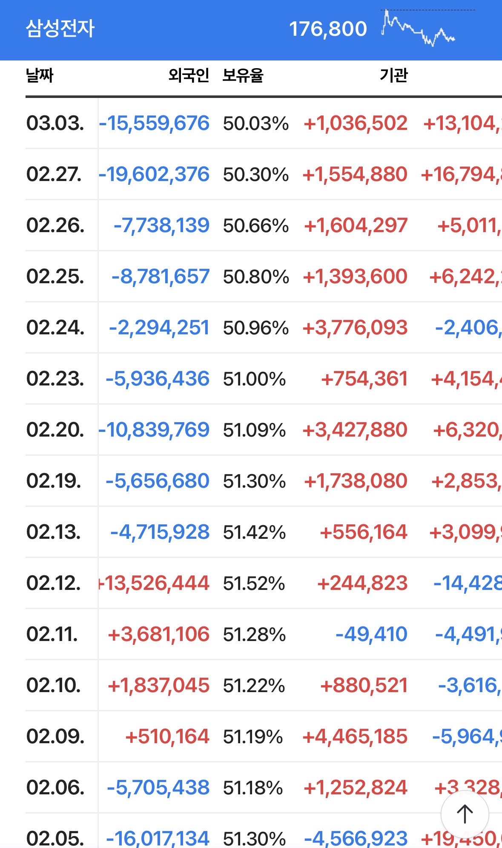Tap institution value -49,410
Screen dimensions: 502x848
371,634
